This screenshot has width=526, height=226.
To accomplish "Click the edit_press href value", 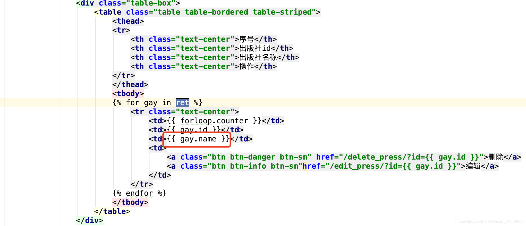I will tap(393, 166).
